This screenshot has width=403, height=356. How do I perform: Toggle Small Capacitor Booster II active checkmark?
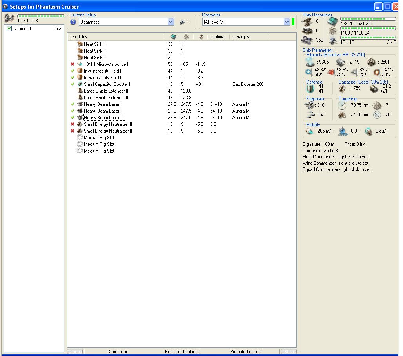click(73, 84)
